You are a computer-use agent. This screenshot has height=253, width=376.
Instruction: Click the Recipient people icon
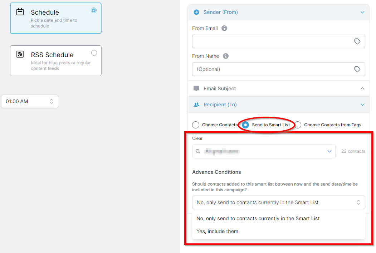(196, 105)
